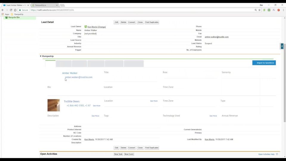Viewport: 286px width, 161px height.
Task: Create a New Event
Action: pyautogui.click(x=129, y=154)
